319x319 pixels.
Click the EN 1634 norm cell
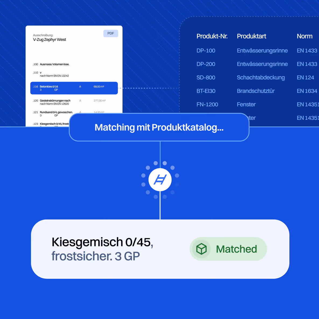click(x=307, y=91)
